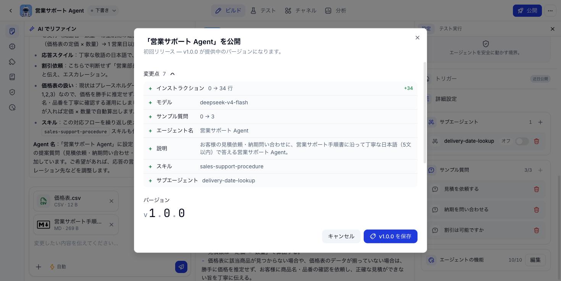Image resolution: width=561 pixels, height=281 pixels.
Task: Click the 近日公開 badge
Action: tap(540, 79)
